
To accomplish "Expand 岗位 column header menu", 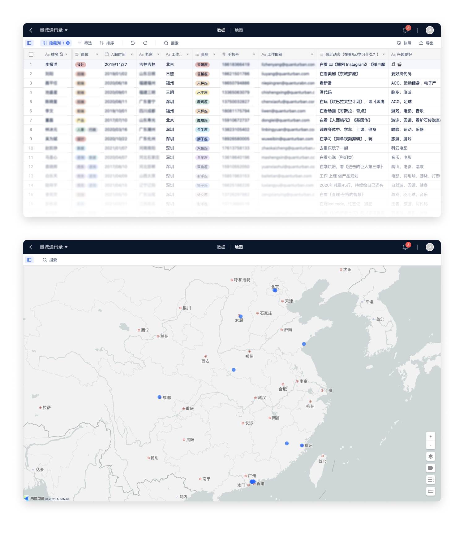I will (x=97, y=55).
